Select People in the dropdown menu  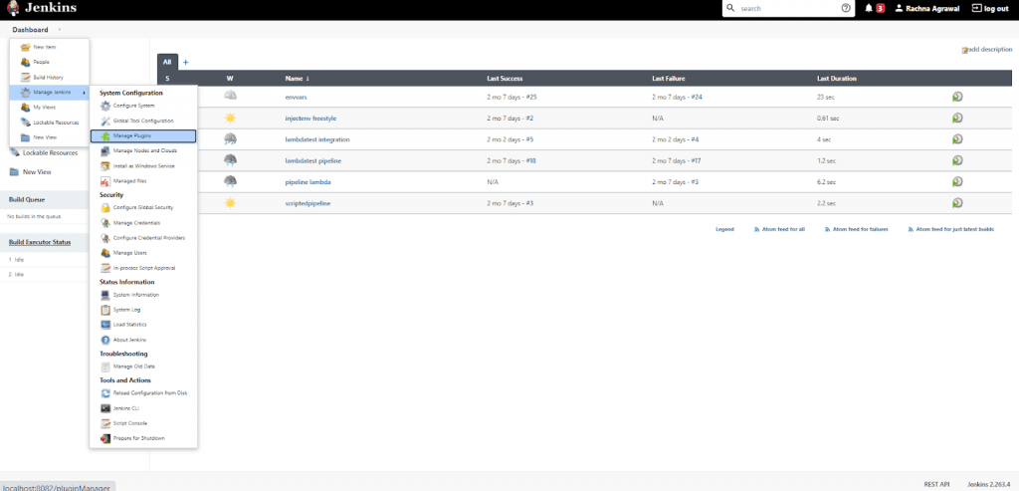[50, 63]
